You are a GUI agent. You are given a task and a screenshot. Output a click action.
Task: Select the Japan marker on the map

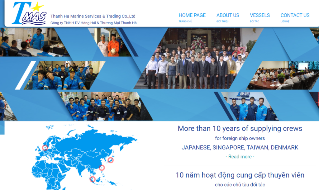pos(110,160)
